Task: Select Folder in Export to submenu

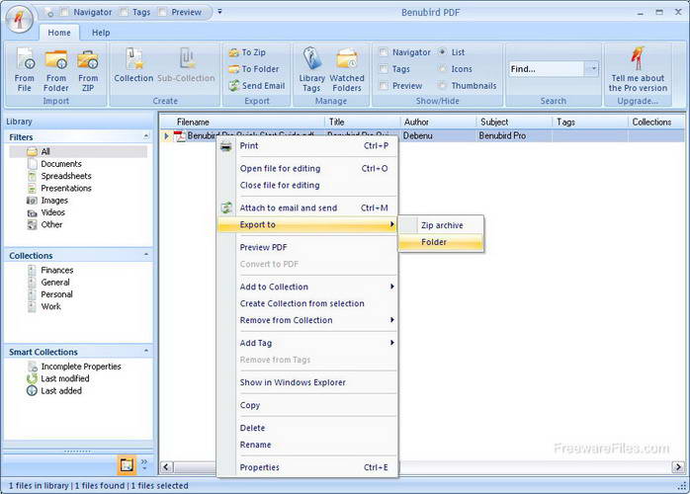Action: coord(441,242)
